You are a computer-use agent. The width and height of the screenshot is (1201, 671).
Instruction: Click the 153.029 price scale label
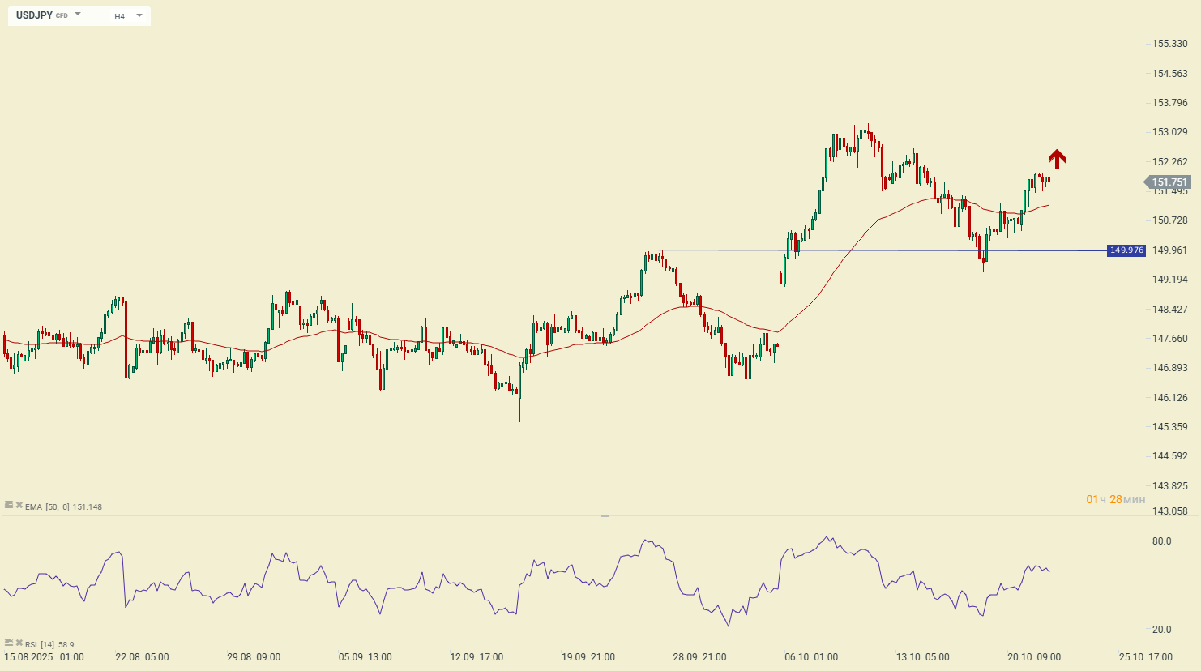point(1169,132)
